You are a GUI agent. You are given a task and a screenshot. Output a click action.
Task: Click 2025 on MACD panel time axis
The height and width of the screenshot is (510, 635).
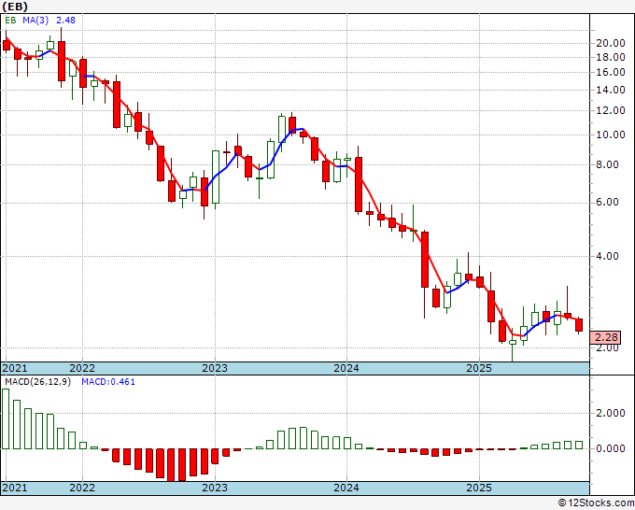pos(479,488)
